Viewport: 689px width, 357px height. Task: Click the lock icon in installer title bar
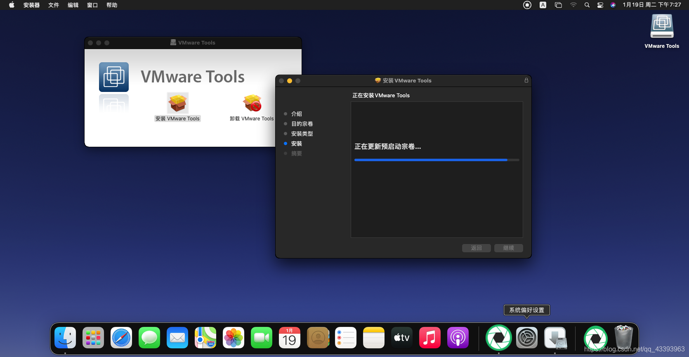point(526,80)
